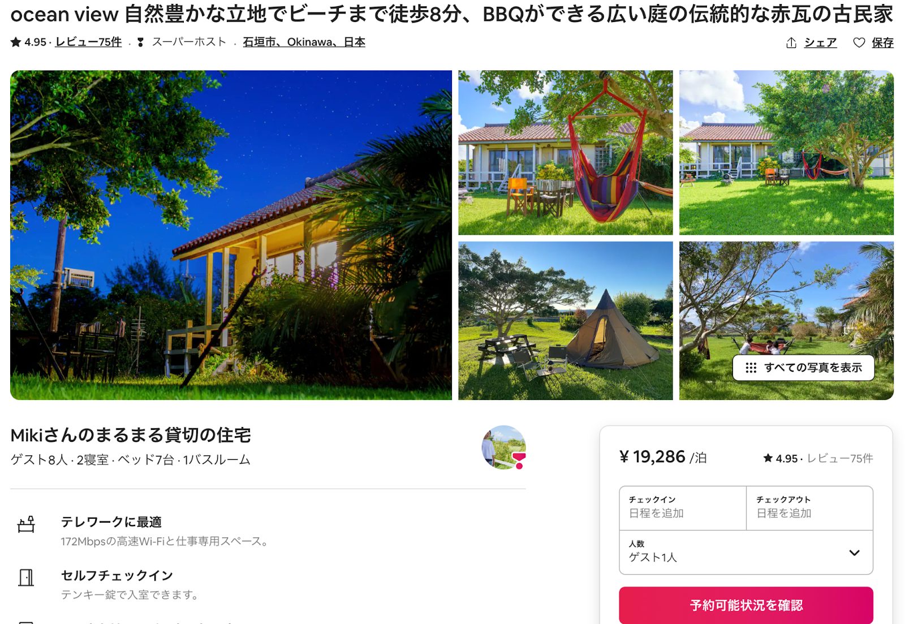Click the self check-in door icon
905x624 pixels.
26,578
